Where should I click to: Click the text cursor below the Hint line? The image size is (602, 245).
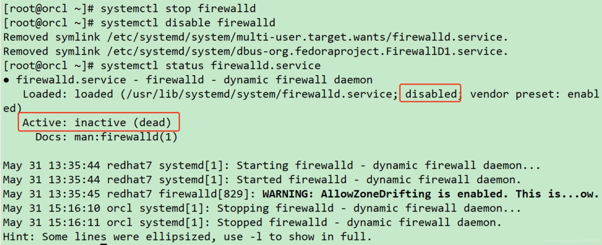(x=103, y=243)
